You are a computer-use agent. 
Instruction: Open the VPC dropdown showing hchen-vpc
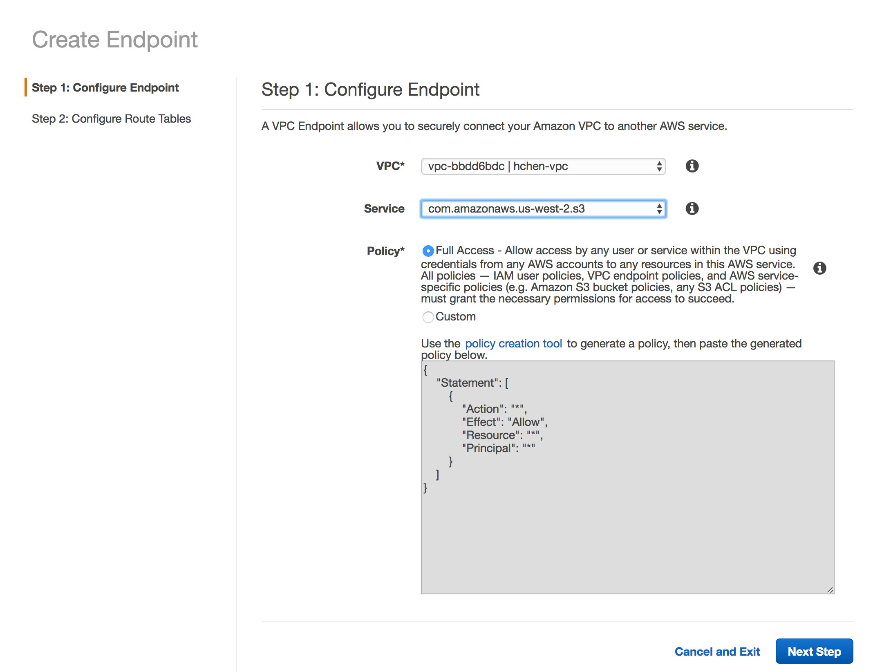[x=543, y=166]
